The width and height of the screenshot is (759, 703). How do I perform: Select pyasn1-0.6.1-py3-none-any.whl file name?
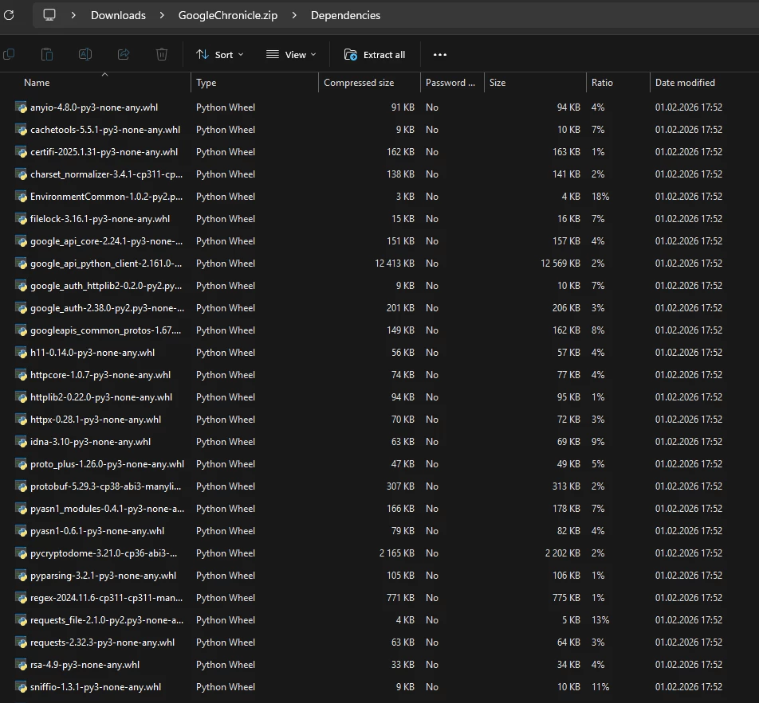(97, 531)
